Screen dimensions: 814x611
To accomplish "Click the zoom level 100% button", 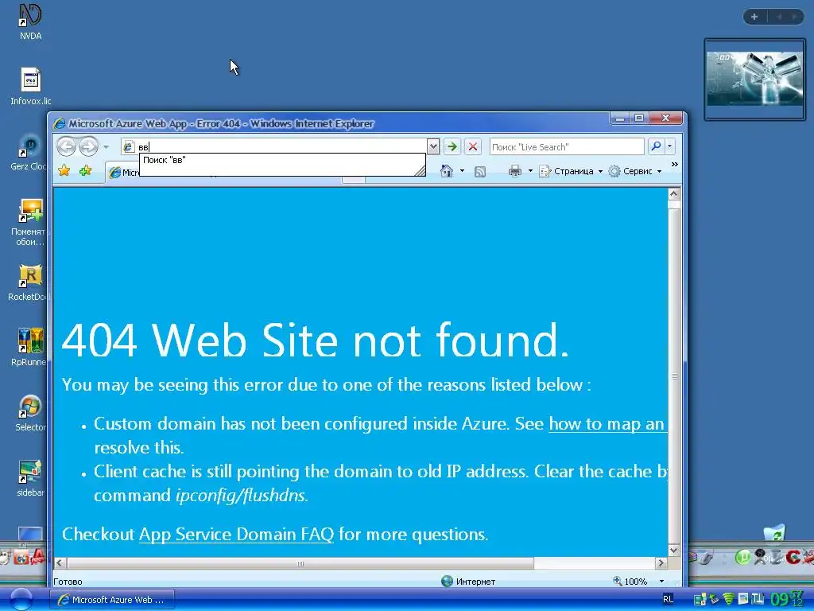I will [x=630, y=582].
